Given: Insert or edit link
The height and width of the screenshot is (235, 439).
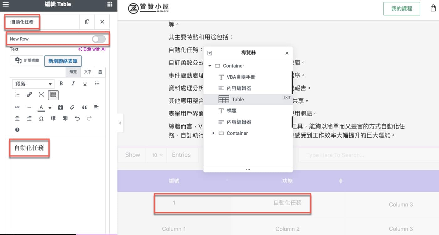Looking at the screenshot, I should pyautogui.click(x=29, y=94).
